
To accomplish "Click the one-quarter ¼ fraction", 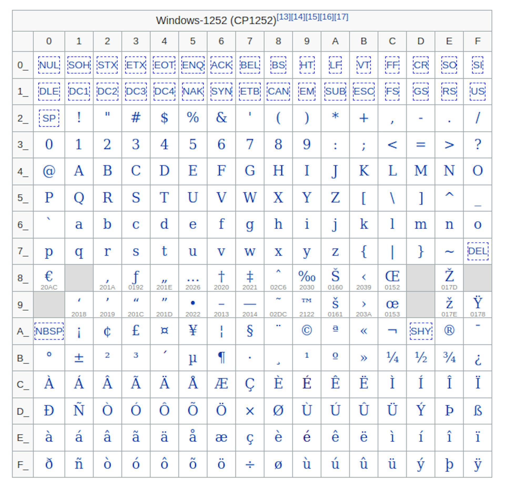I will click(392, 357).
